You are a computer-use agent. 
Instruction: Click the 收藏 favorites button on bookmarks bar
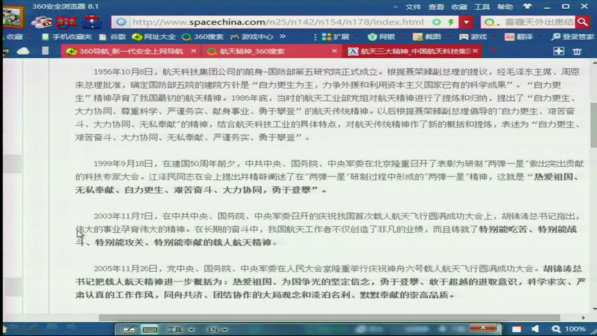14,37
